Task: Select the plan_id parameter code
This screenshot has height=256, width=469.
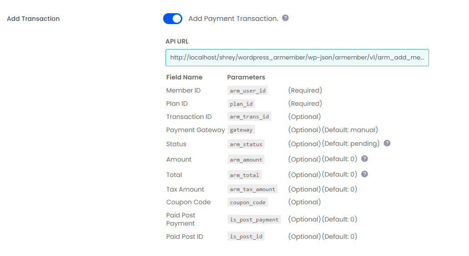Action: tap(241, 104)
